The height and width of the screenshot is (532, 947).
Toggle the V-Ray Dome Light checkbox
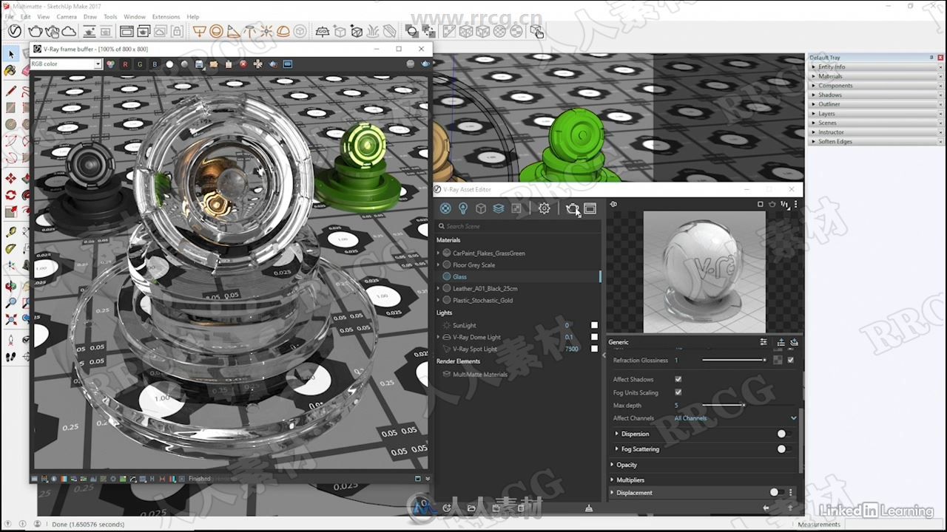(594, 337)
